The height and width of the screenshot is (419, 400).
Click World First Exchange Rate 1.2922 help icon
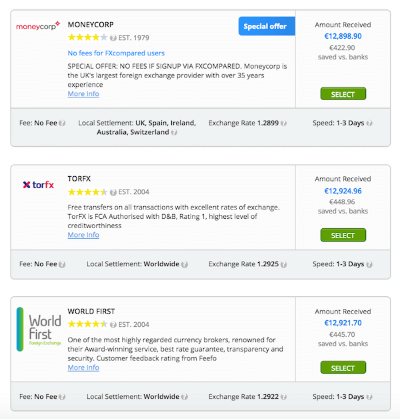pyautogui.click(x=284, y=397)
